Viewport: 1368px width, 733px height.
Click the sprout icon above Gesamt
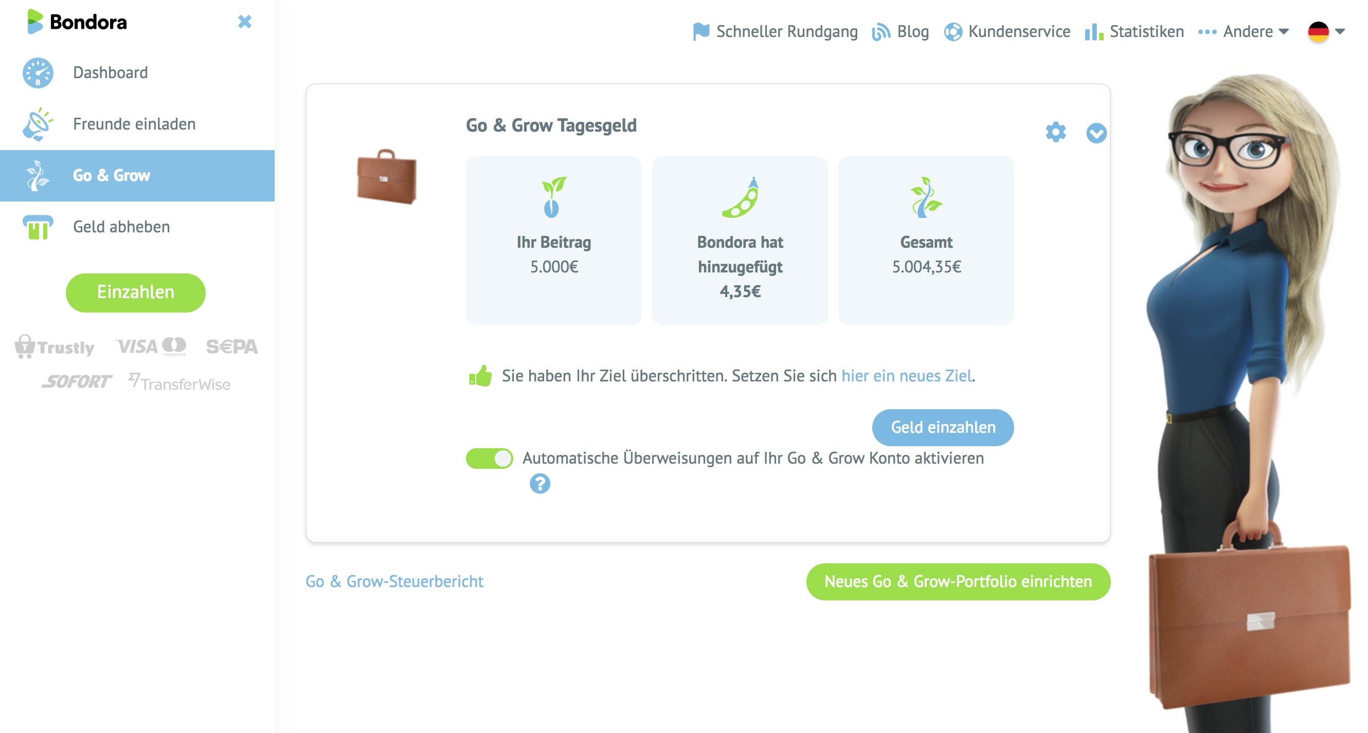click(926, 197)
